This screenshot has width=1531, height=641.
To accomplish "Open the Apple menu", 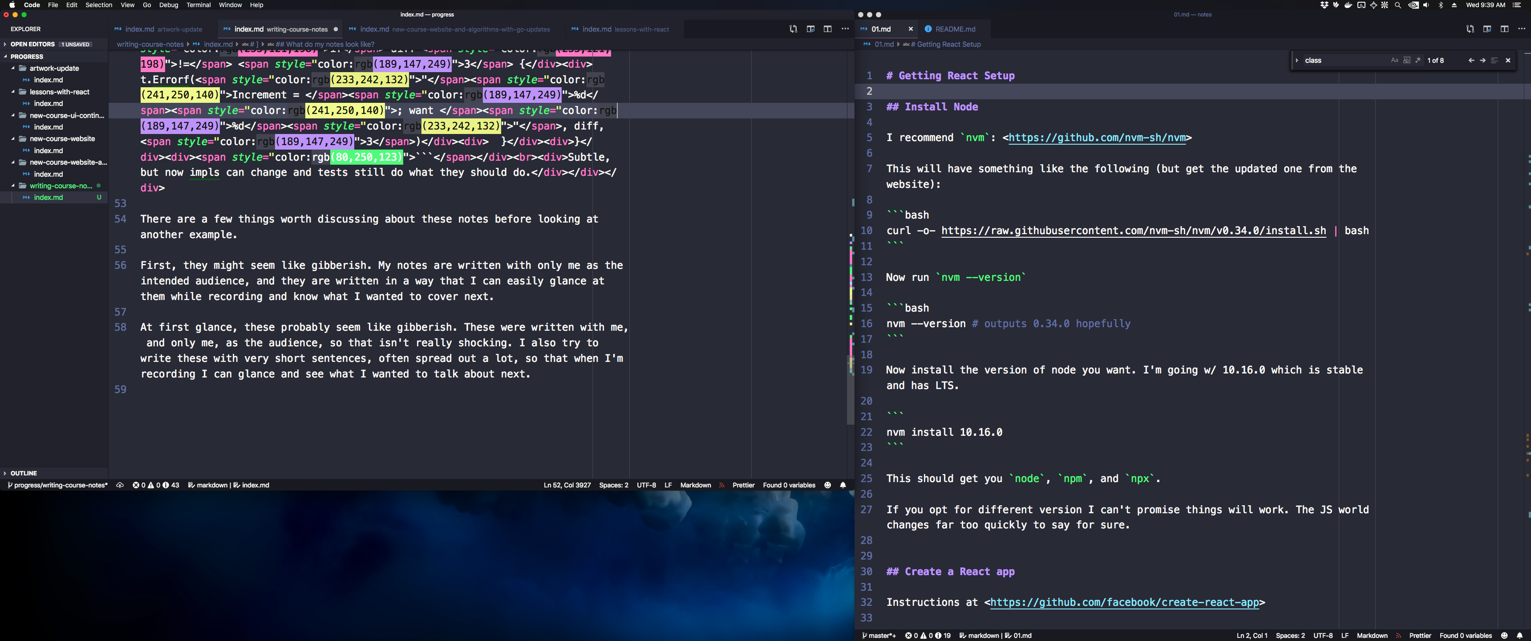I will (12, 5).
